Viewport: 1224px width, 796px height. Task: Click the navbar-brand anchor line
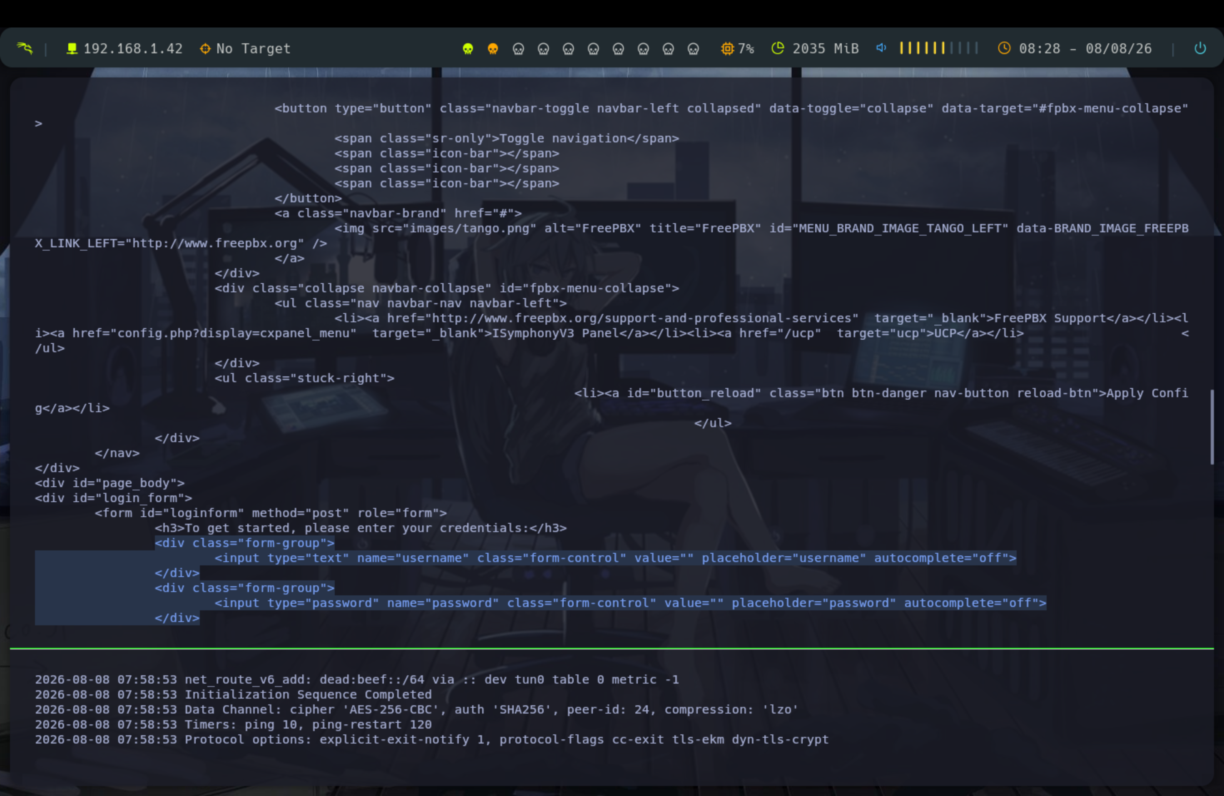coord(398,214)
